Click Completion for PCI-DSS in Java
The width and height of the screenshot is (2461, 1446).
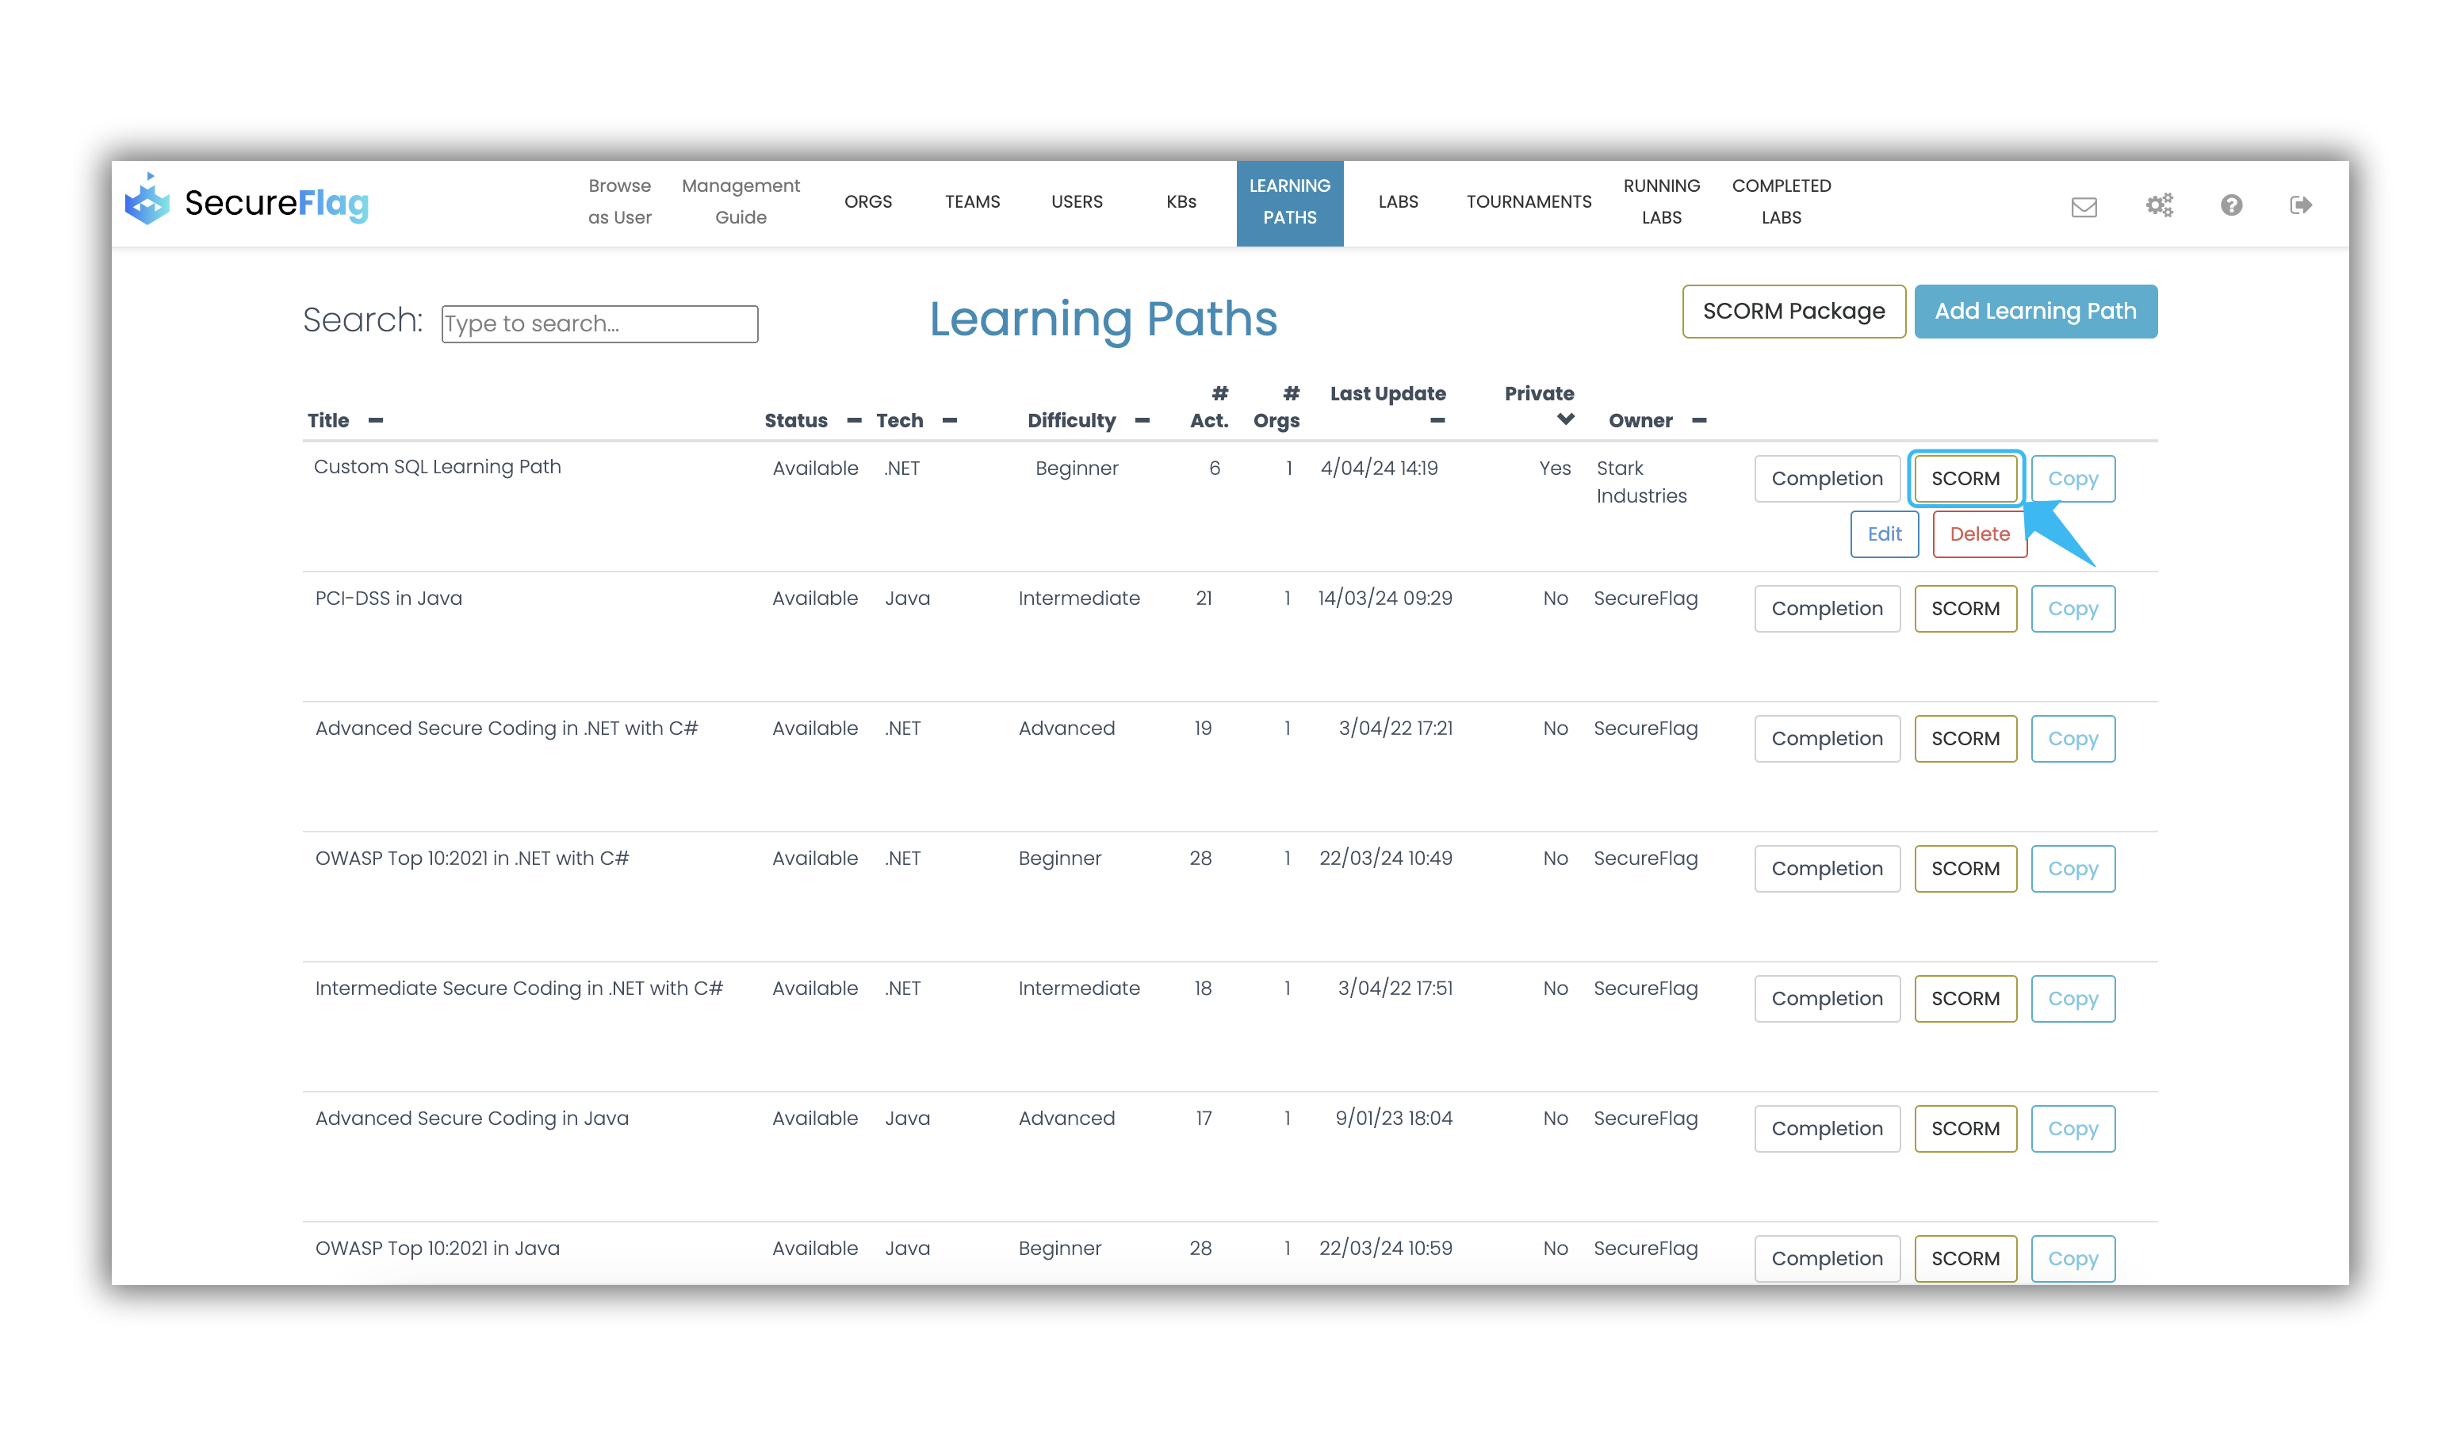1828,610
